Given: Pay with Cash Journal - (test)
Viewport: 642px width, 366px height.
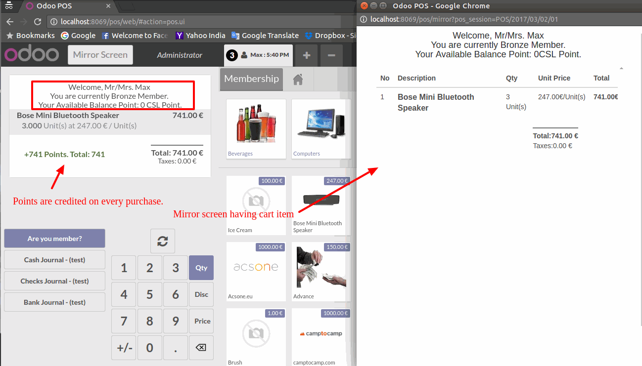Looking at the screenshot, I should click(x=55, y=260).
